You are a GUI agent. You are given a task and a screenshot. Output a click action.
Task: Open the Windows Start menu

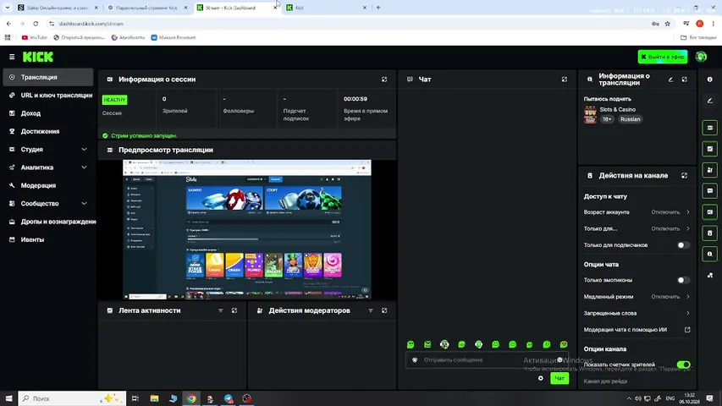tap(8, 398)
